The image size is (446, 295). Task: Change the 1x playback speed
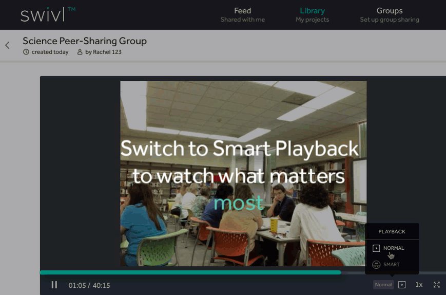click(x=419, y=285)
